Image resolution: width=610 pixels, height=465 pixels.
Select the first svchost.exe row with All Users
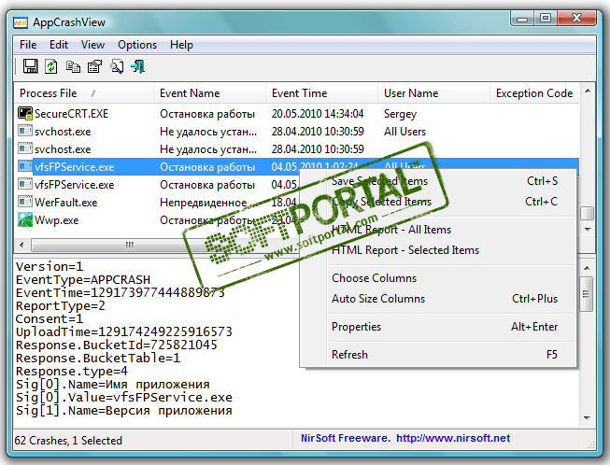click(296, 132)
